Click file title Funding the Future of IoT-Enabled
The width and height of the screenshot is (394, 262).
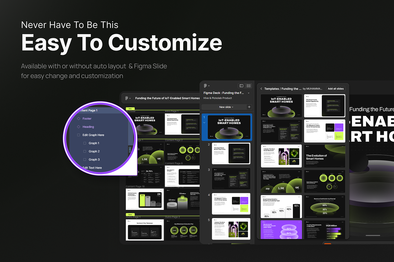pyautogui.click(x=167, y=98)
